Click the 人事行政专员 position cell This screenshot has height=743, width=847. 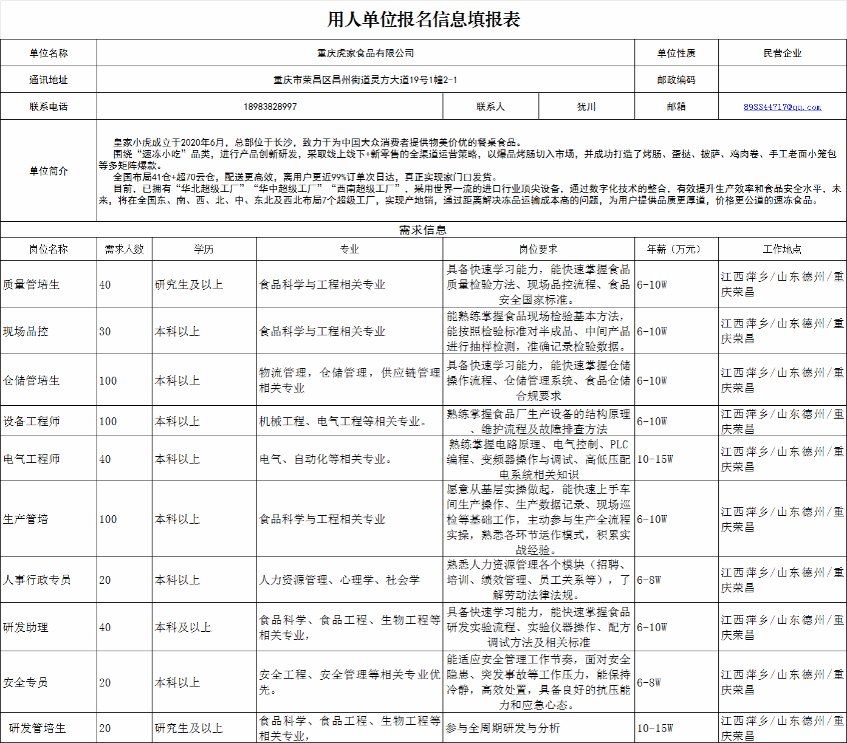pos(49,580)
